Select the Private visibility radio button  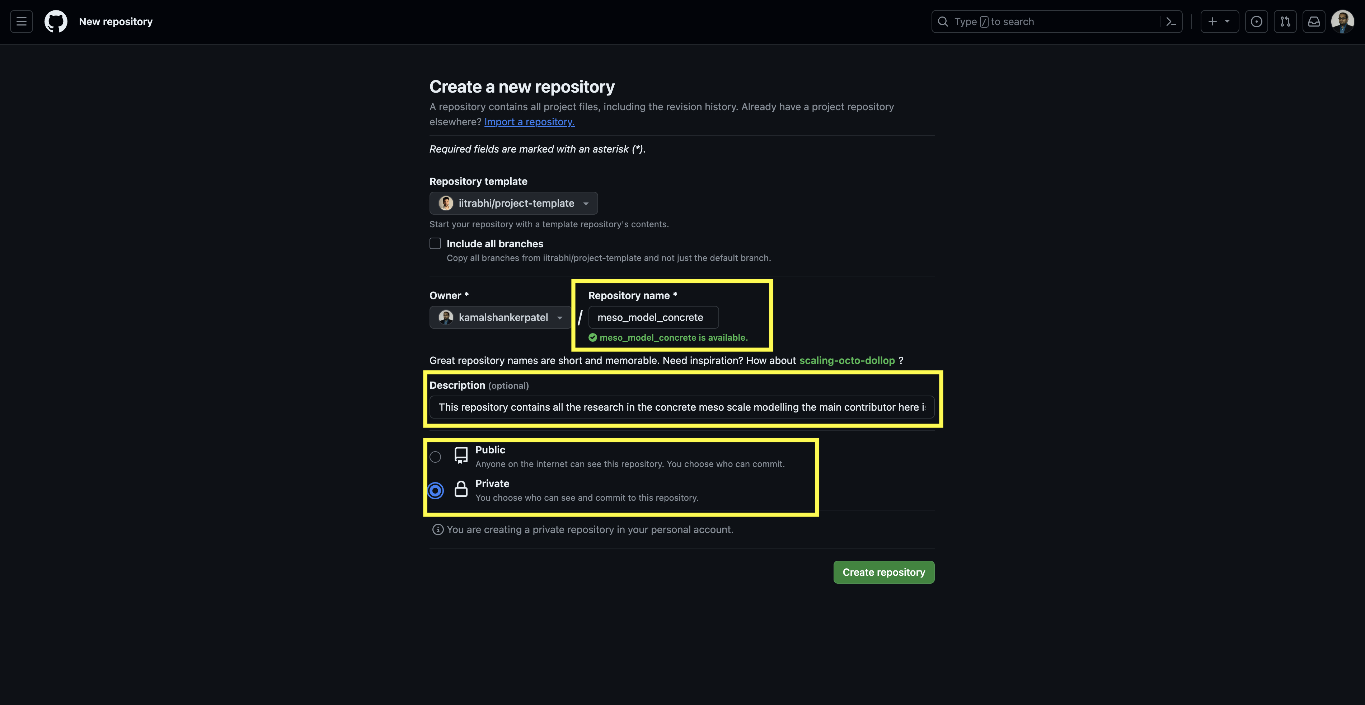tap(435, 491)
